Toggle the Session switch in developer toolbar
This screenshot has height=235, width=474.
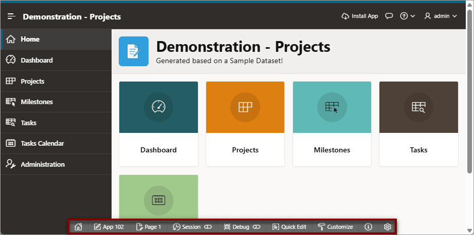tap(208, 227)
